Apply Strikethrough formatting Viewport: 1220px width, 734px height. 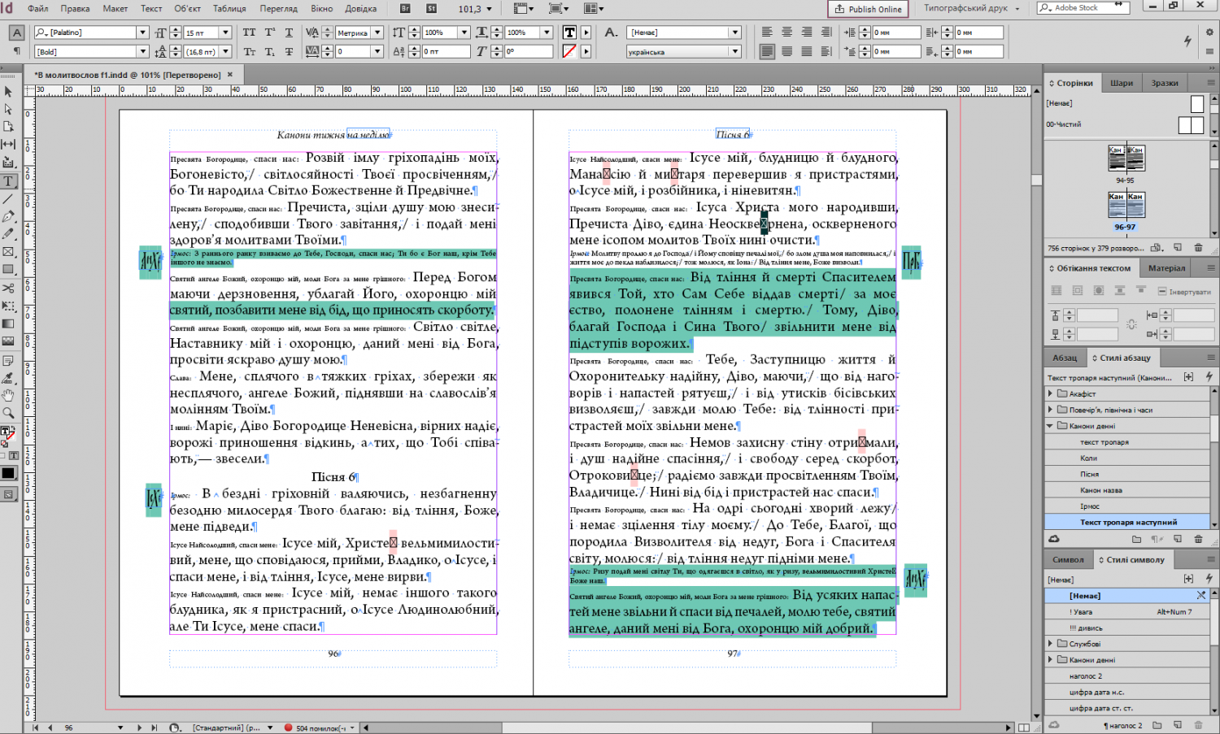[289, 51]
